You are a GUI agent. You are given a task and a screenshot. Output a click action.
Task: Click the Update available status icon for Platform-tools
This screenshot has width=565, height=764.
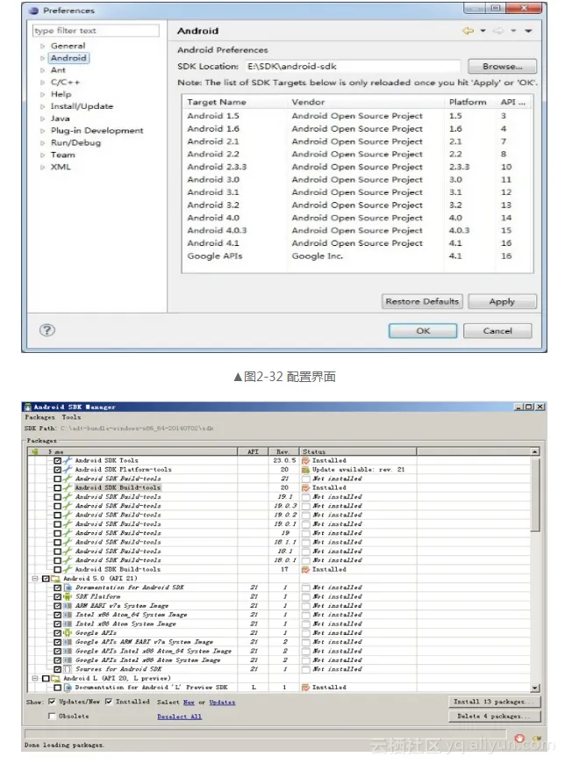click(305, 470)
